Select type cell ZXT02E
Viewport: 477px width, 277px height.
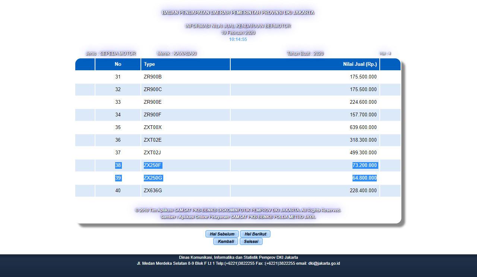coord(153,140)
